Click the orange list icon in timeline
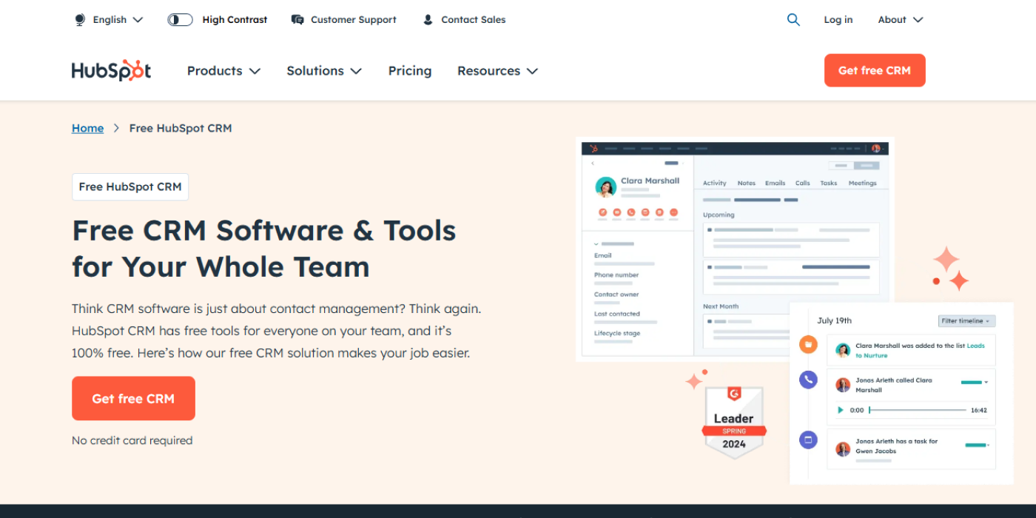1036x518 pixels. (x=808, y=344)
